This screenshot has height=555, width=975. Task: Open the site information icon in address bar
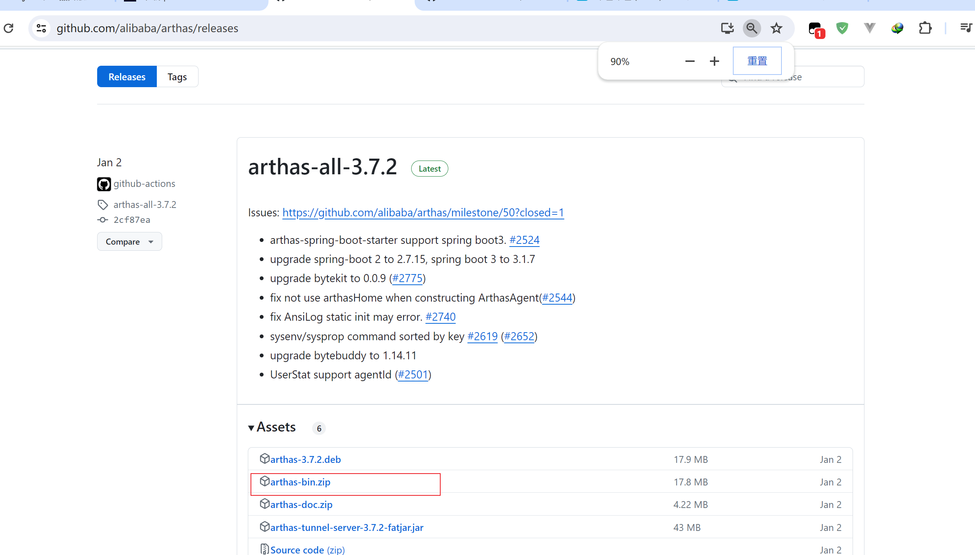click(41, 28)
